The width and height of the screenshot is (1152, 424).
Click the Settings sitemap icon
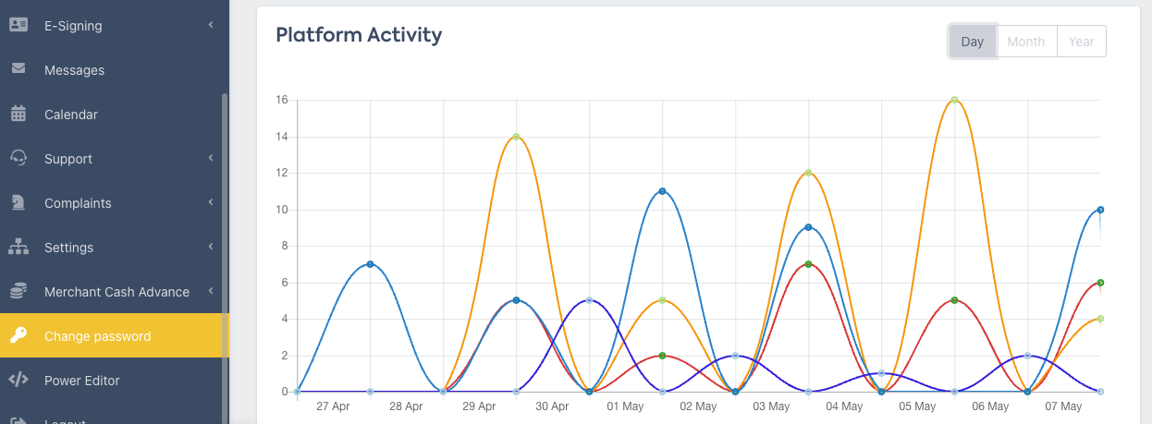click(x=18, y=248)
